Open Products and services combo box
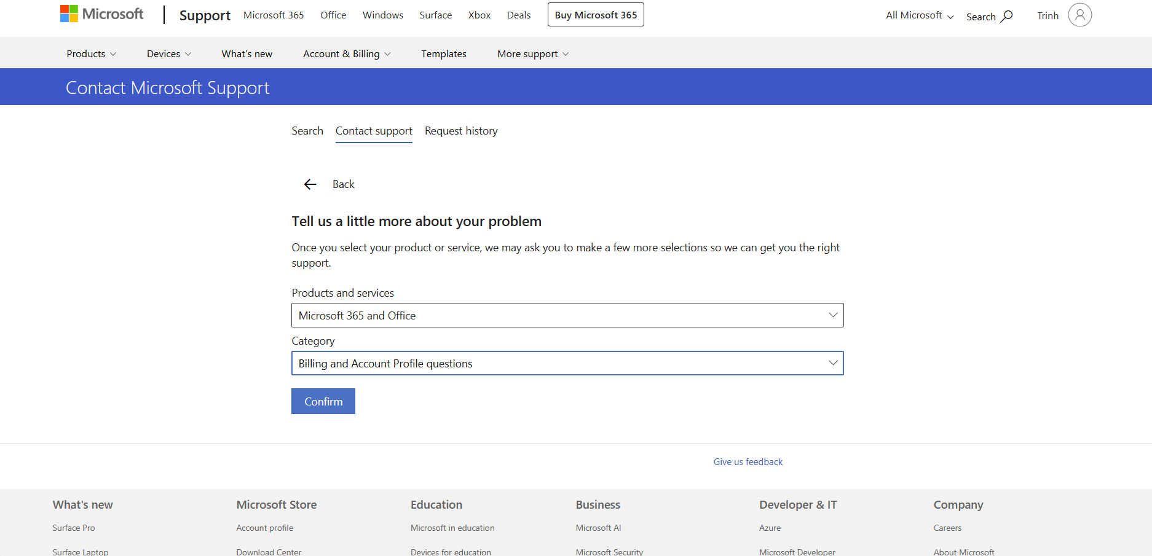Viewport: 1152px width, 556px height. click(567, 315)
